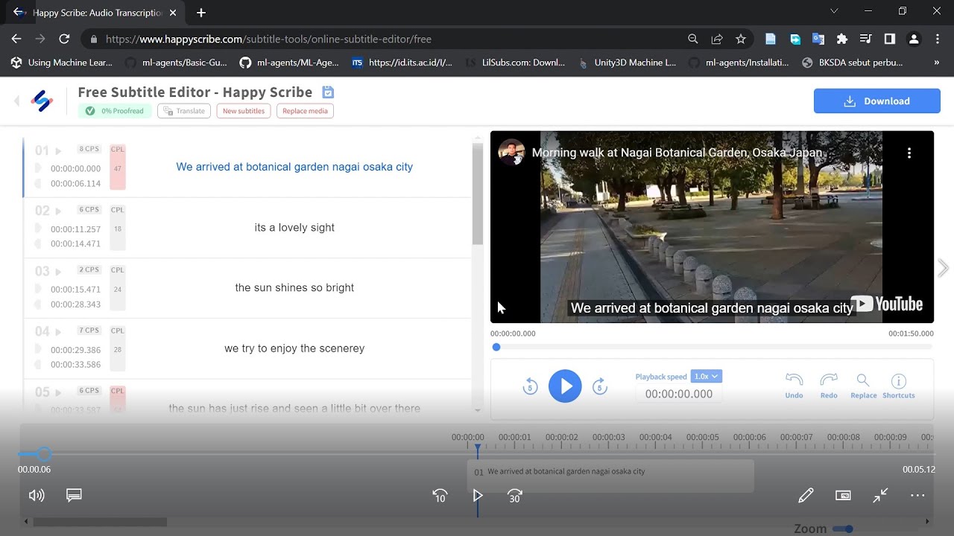Open the Chrome three-dot menu
The height and width of the screenshot is (536, 954).
[x=937, y=39]
